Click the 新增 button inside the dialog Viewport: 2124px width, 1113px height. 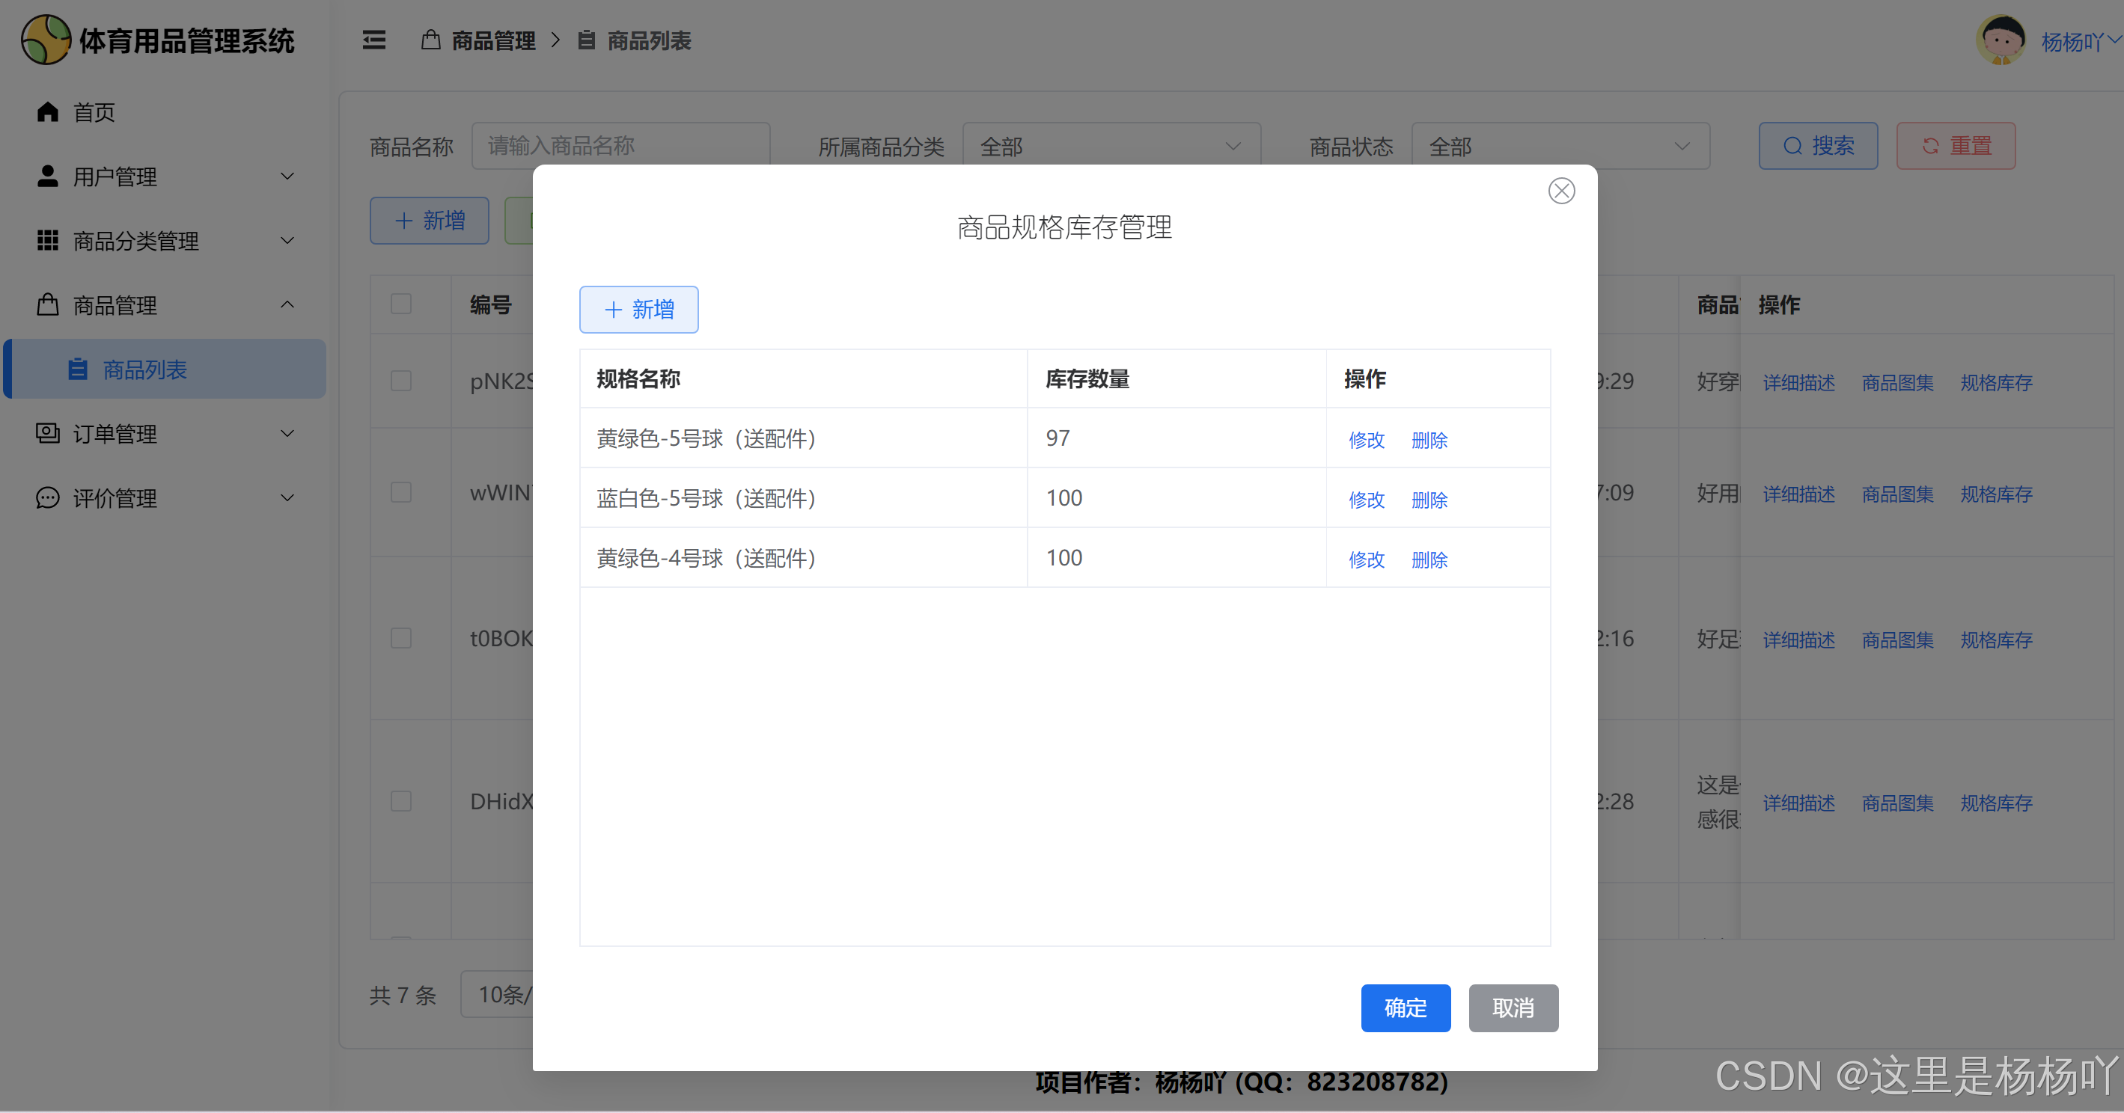639,310
